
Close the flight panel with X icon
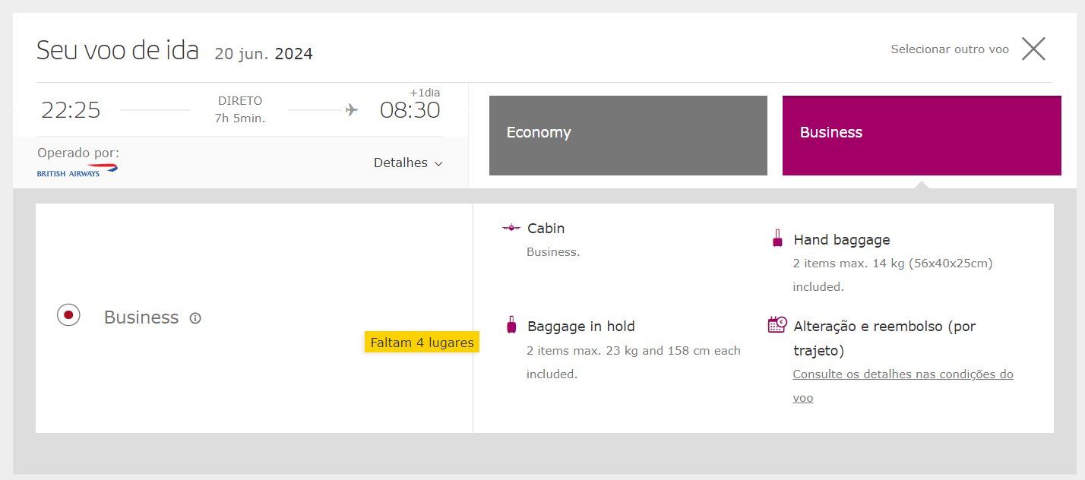point(1033,49)
